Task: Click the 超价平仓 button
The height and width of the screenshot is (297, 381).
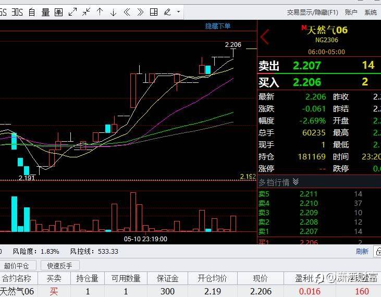Action: tap(17, 266)
